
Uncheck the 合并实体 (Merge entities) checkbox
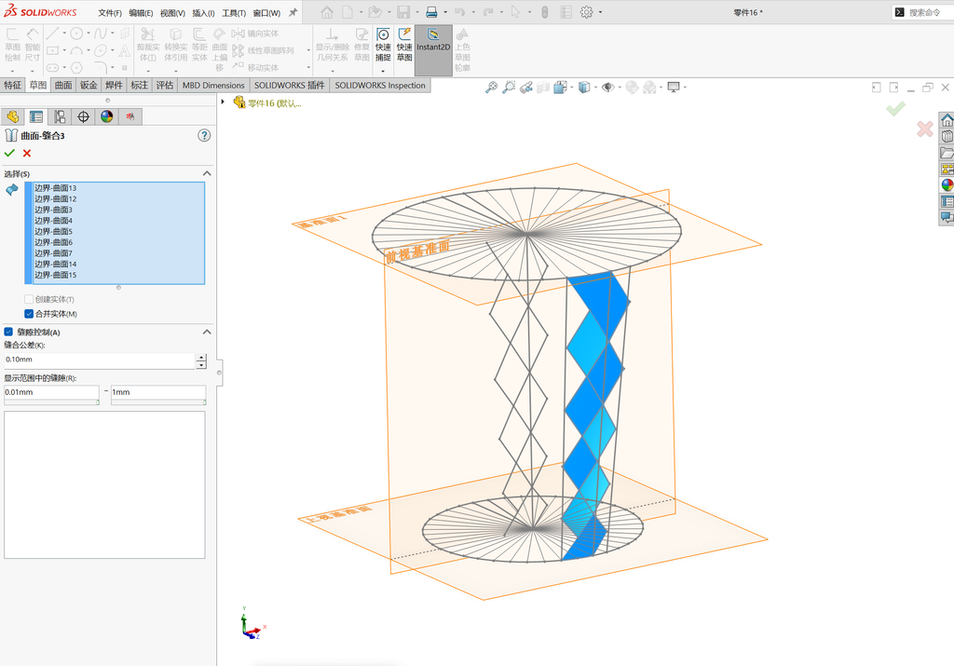29,314
